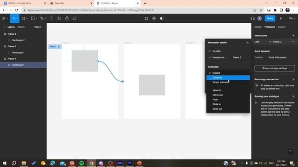
Task: Choose Smart animate option
Action: click(228, 82)
